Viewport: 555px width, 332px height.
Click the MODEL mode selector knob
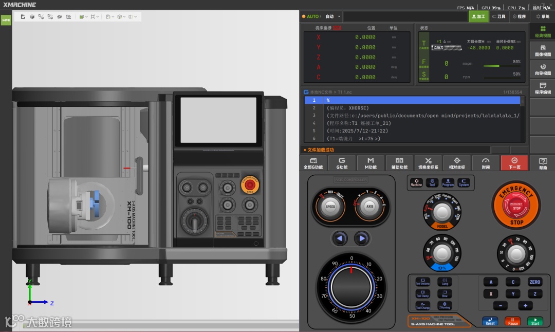click(442, 212)
